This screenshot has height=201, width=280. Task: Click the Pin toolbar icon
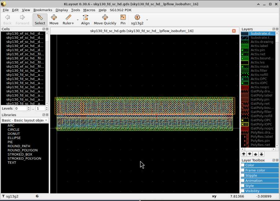(123, 19)
